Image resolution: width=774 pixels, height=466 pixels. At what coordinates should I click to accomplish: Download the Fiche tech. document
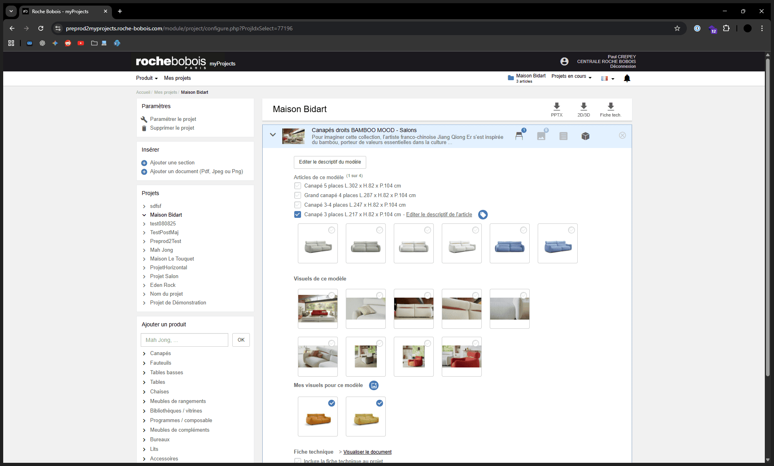click(610, 109)
